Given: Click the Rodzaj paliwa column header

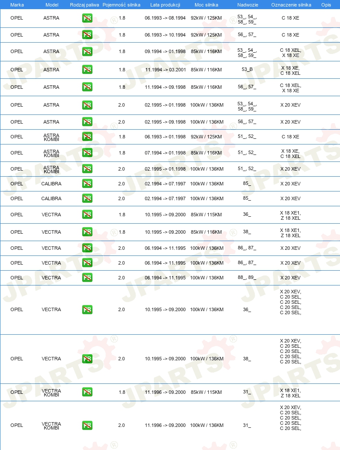Looking at the screenshot, I should pyautogui.click(x=85, y=5).
